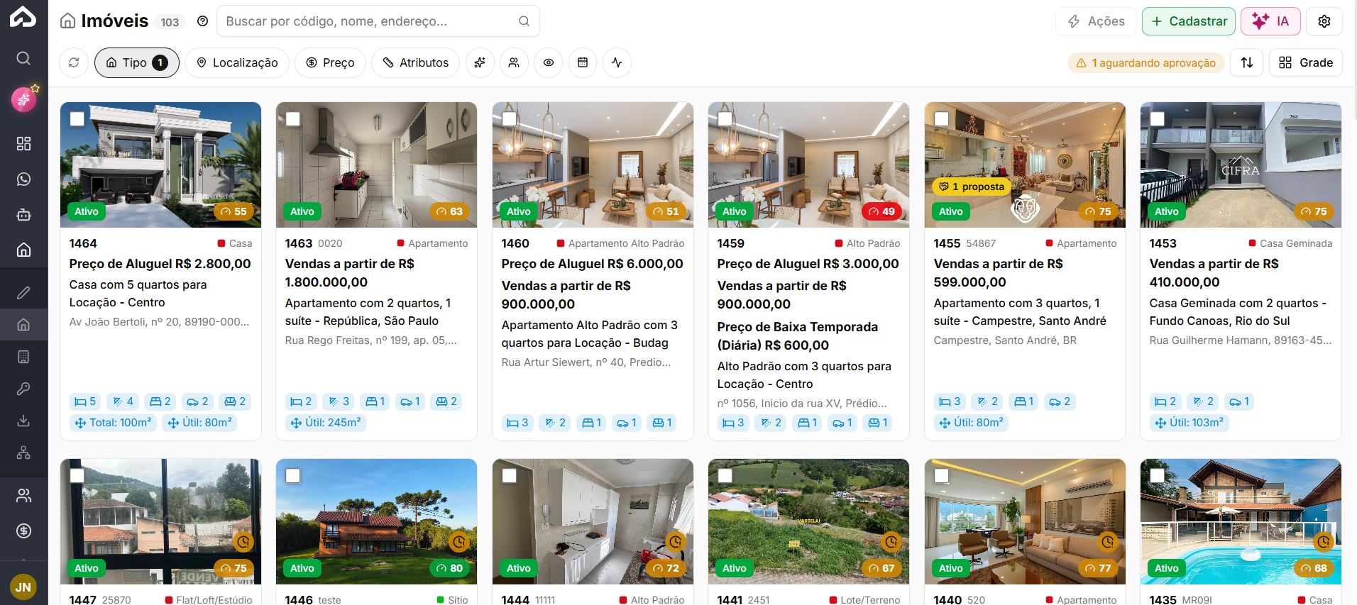This screenshot has width=1357, height=605.
Task: Click refresh icon in filter bar
Action: pos(74,62)
